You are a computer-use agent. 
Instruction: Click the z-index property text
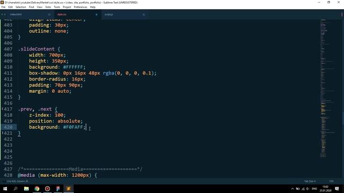point(39,115)
